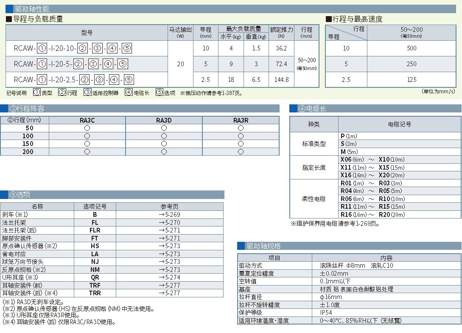This screenshot has height=333, width=462.
Task: Click the 脚部安装件 option name
Action: click(17, 238)
